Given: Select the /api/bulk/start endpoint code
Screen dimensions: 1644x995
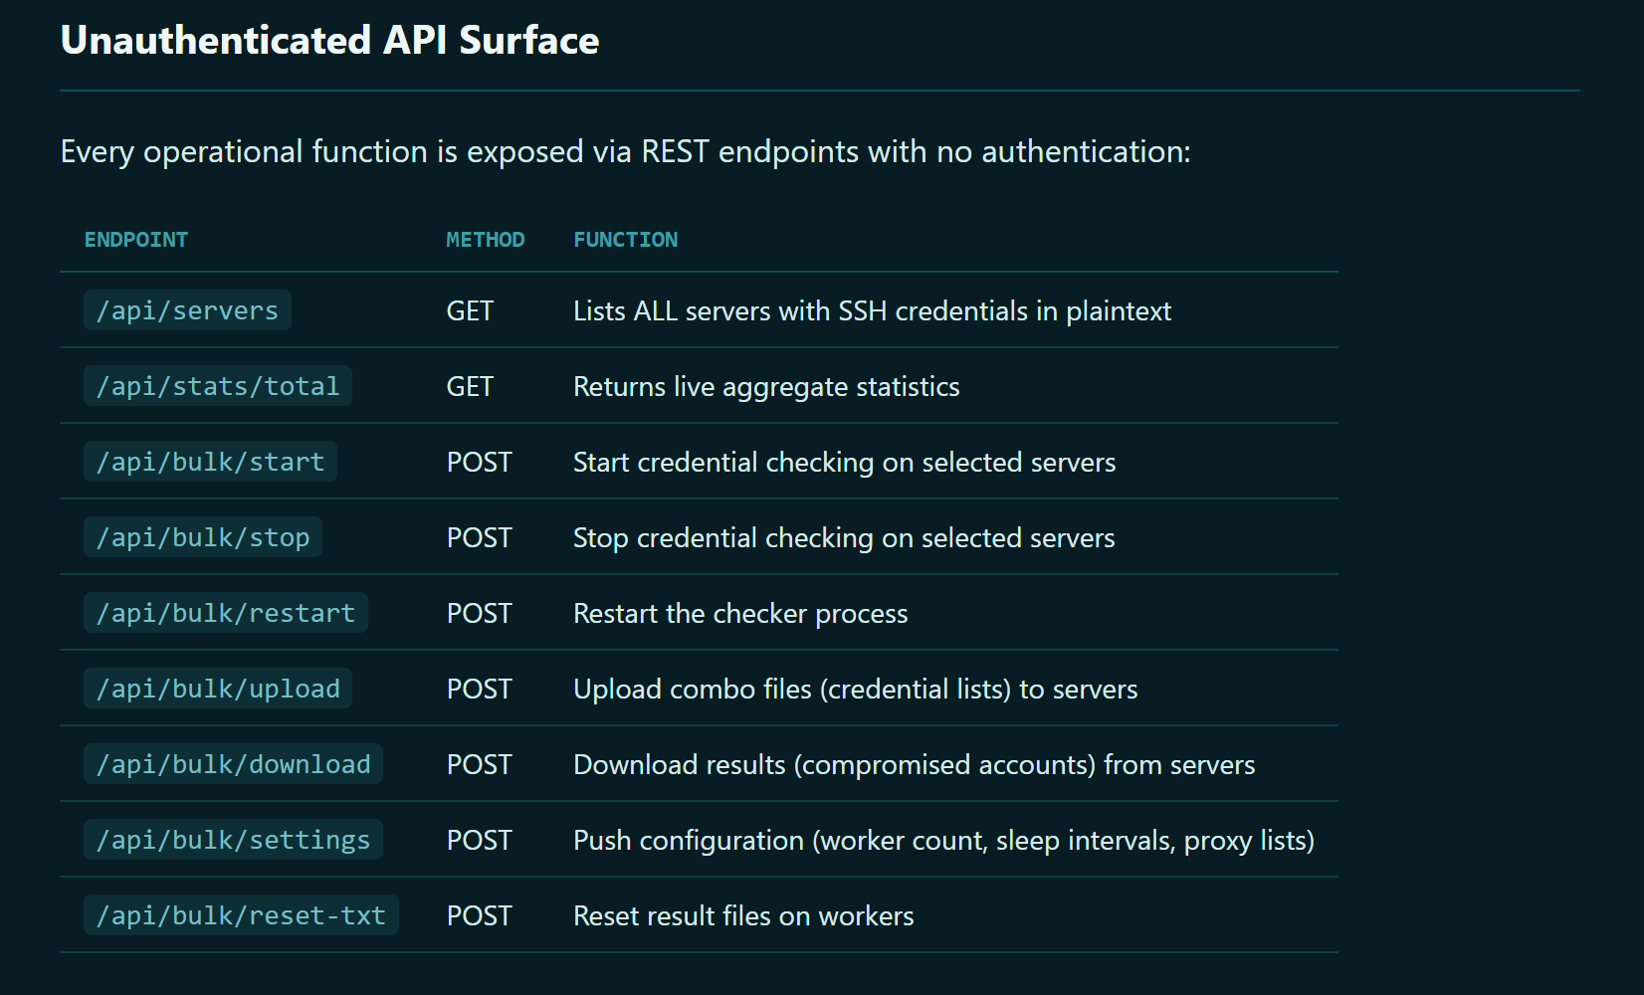Looking at the screenshot, I should point(210,462).
